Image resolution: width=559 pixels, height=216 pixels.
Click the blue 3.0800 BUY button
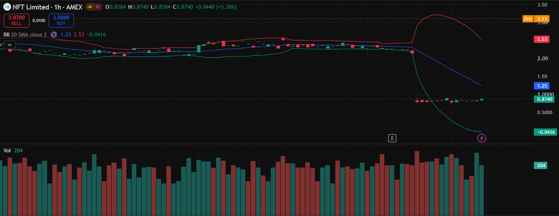pyautogui.click(x=61, y=20)
